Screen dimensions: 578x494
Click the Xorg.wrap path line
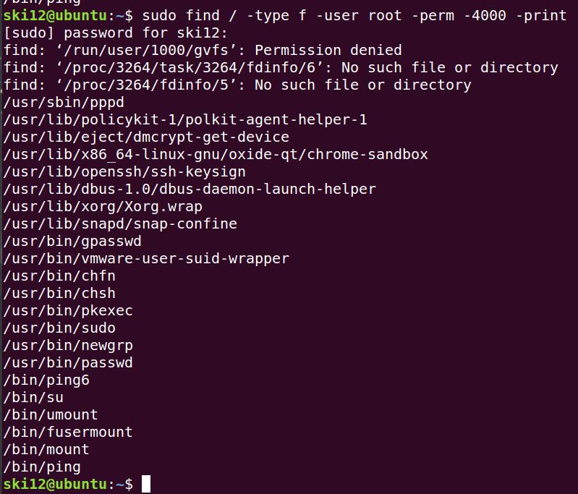coord(103,206)
